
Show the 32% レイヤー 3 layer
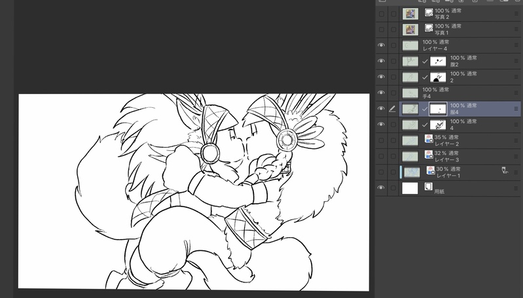pos(381,156)
